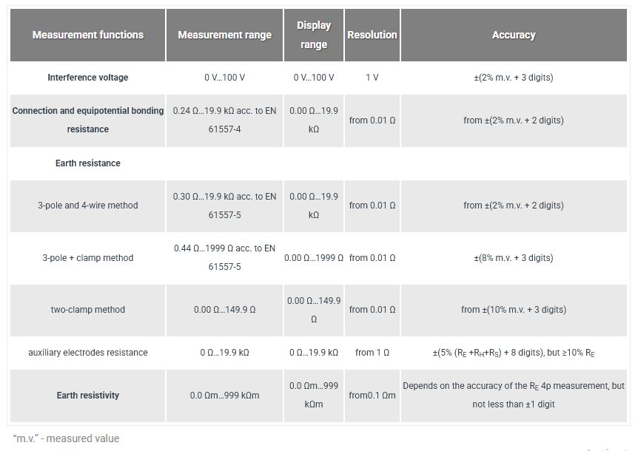This screenshot has width=638, height=451.
Task: Click the Measurement functions column header
Action: tap(88, 35)
